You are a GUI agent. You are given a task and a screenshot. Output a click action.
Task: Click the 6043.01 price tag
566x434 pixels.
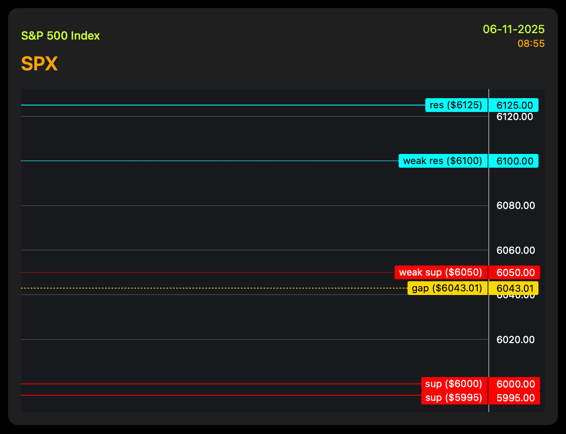click(x=514, y=288)
